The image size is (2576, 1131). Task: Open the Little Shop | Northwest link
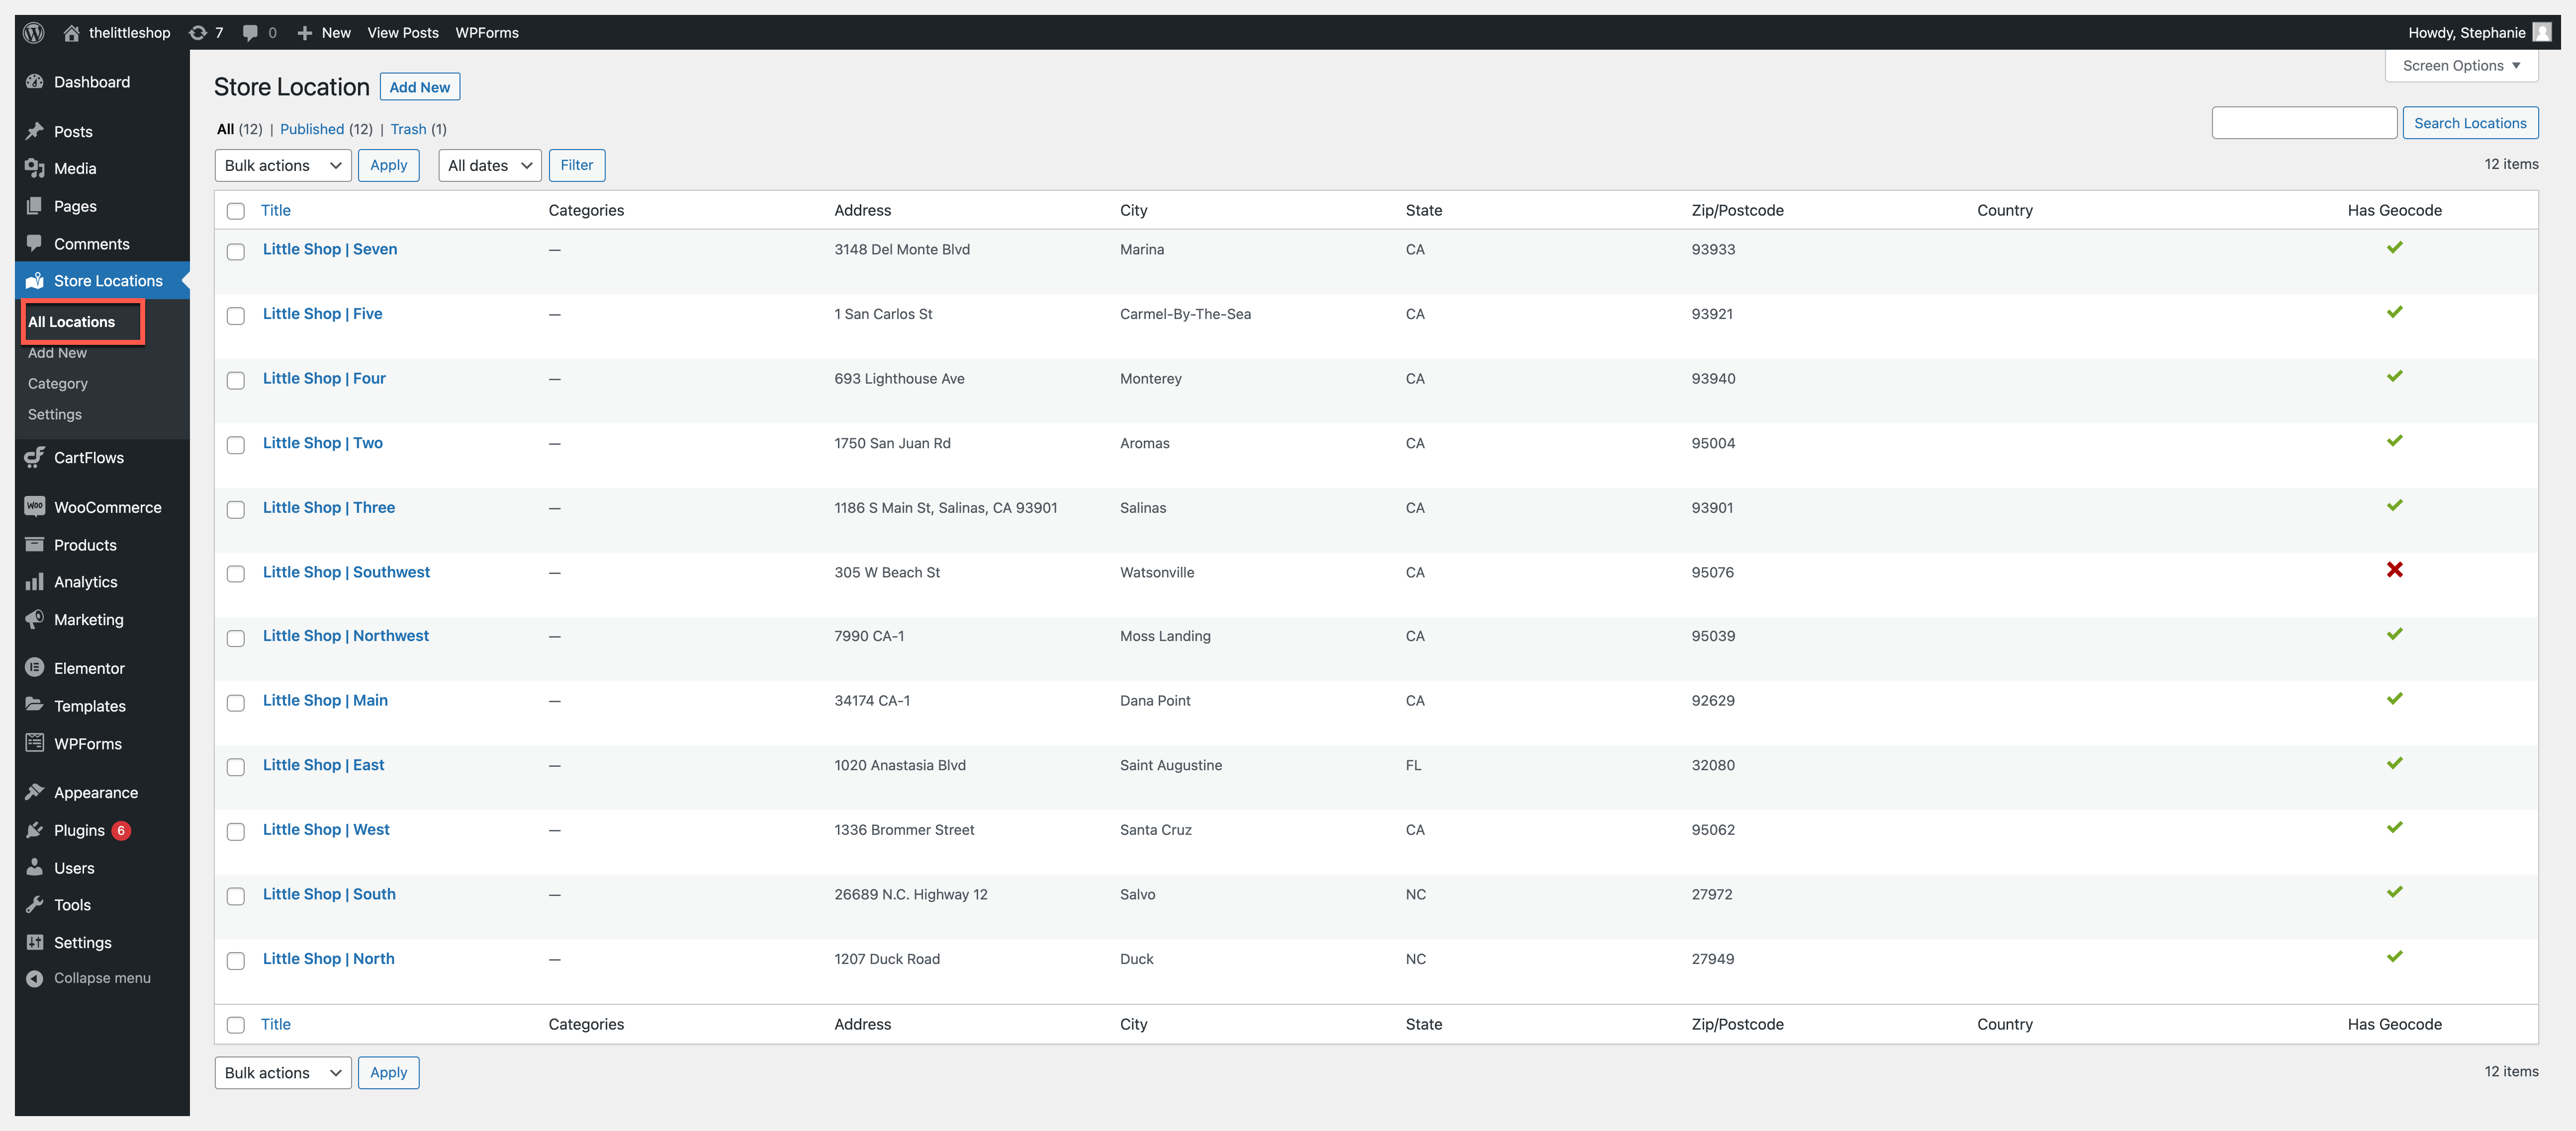(x=346, y=636)
